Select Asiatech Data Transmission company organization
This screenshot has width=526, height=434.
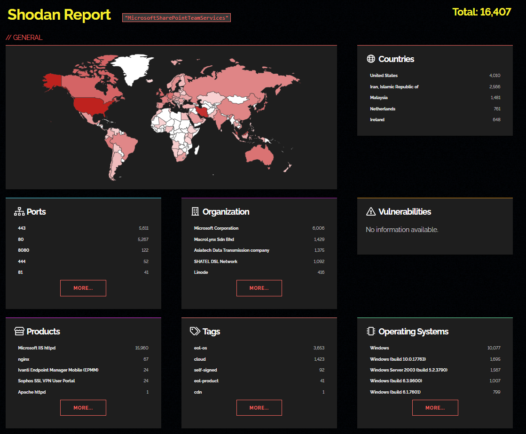click(259, 250)
